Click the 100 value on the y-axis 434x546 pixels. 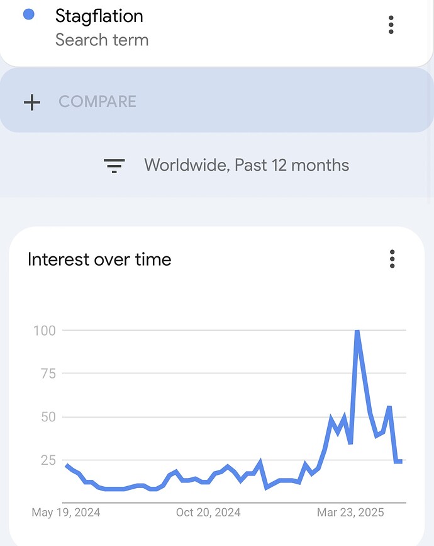click(x=45, y=331)
